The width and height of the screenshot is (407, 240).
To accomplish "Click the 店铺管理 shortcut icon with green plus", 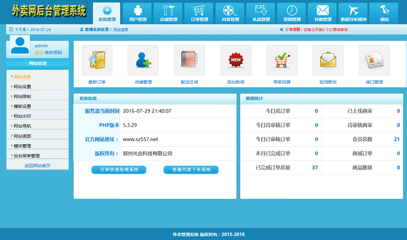I will point(143,60).
